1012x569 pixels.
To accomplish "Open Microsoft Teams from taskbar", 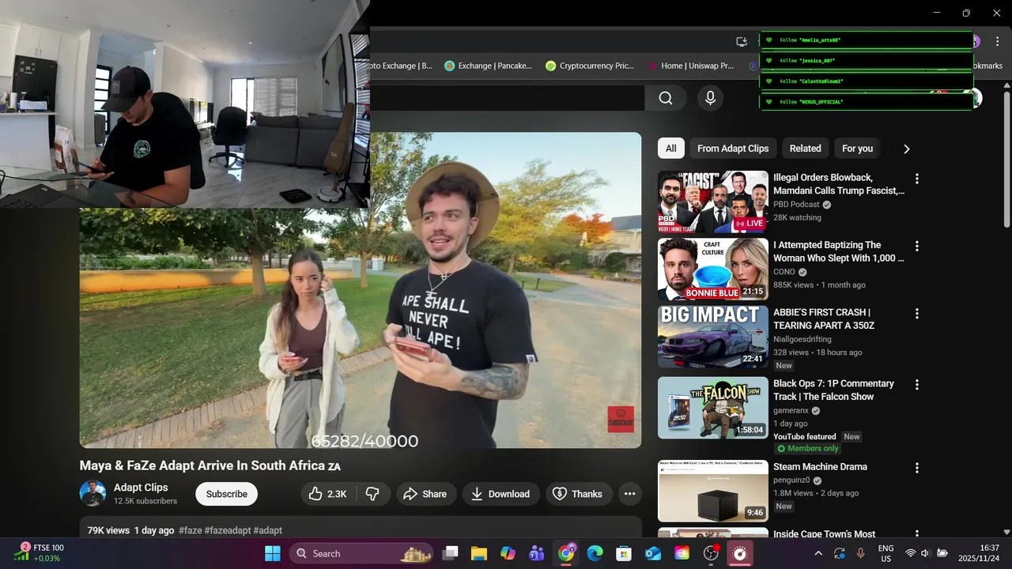I will (x=537, y=553).
